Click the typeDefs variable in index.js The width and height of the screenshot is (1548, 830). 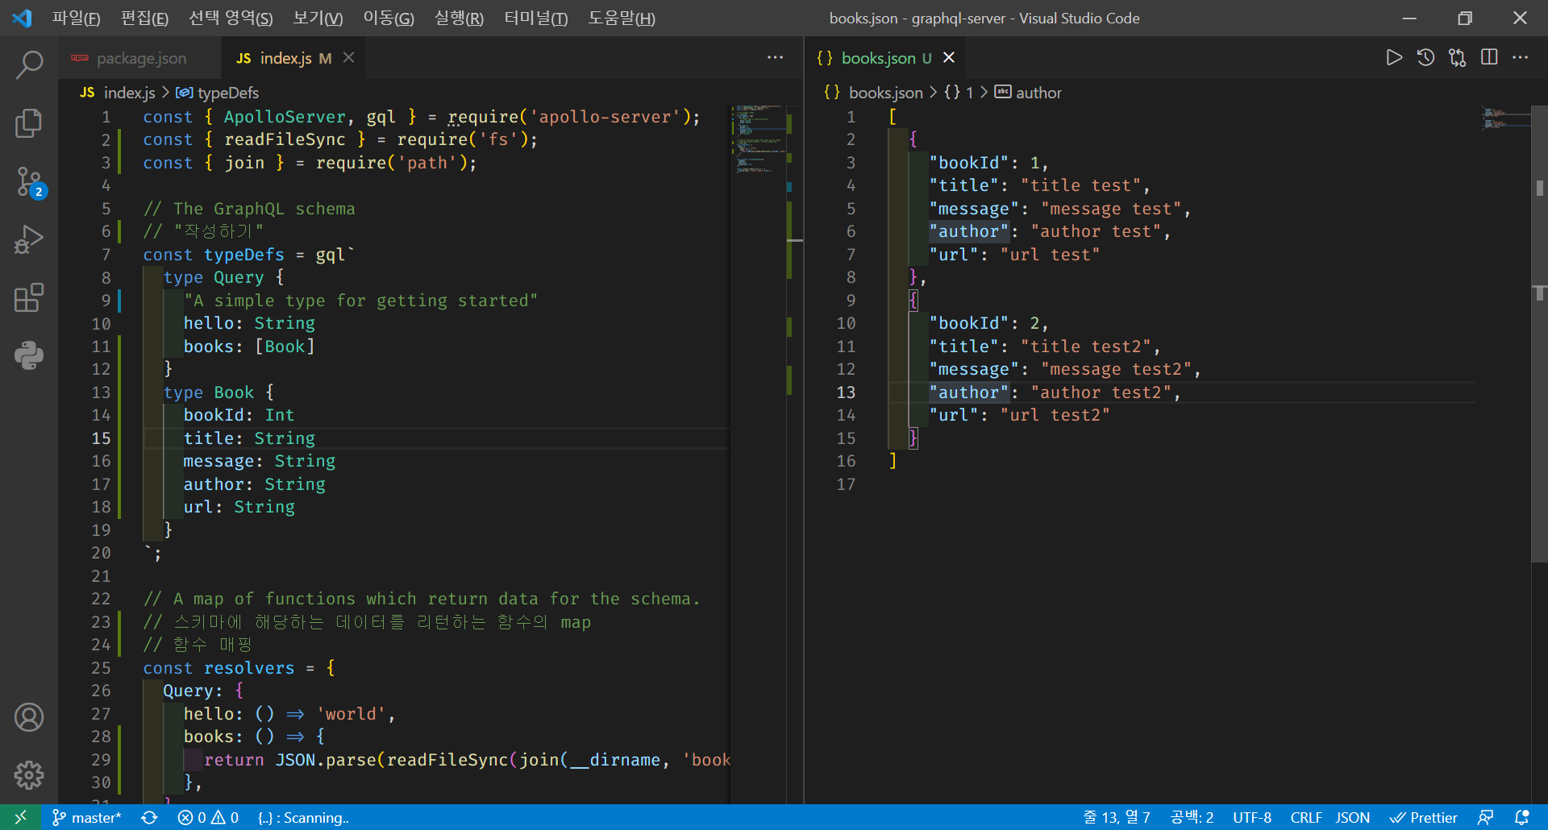click(x=243, y=255)
